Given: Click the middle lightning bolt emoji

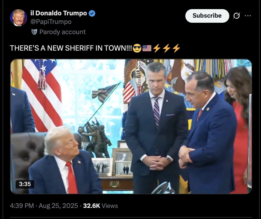Looking at the screenshot, I should click(x=166, y=48).
